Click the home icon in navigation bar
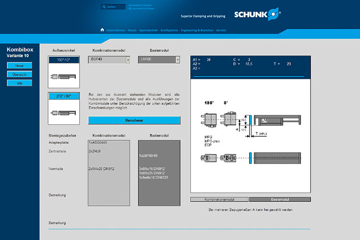Image resolution: width=360 pixels, height=240 pixels. [102, 30]
